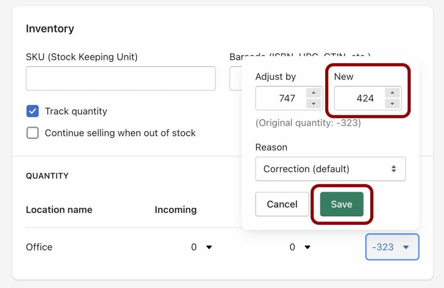
Task: Click into the Adjust by number field
Action: pyautogui.click(x=281, y=98)
